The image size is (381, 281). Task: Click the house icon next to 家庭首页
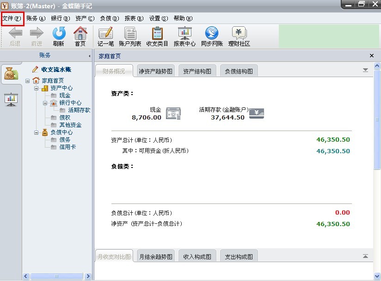pos(36,80)
